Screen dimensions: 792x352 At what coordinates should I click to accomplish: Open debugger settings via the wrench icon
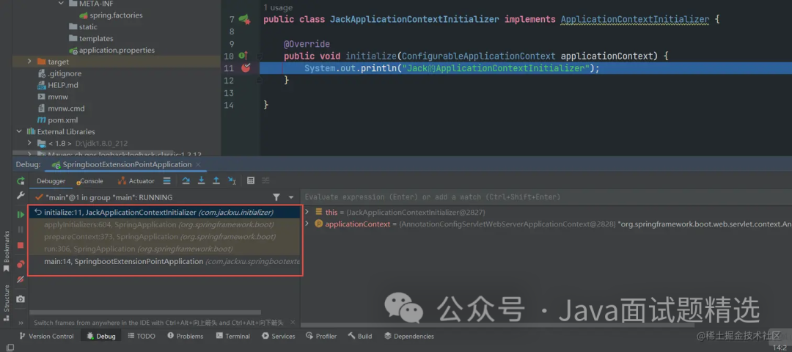(x=21, y=196)
